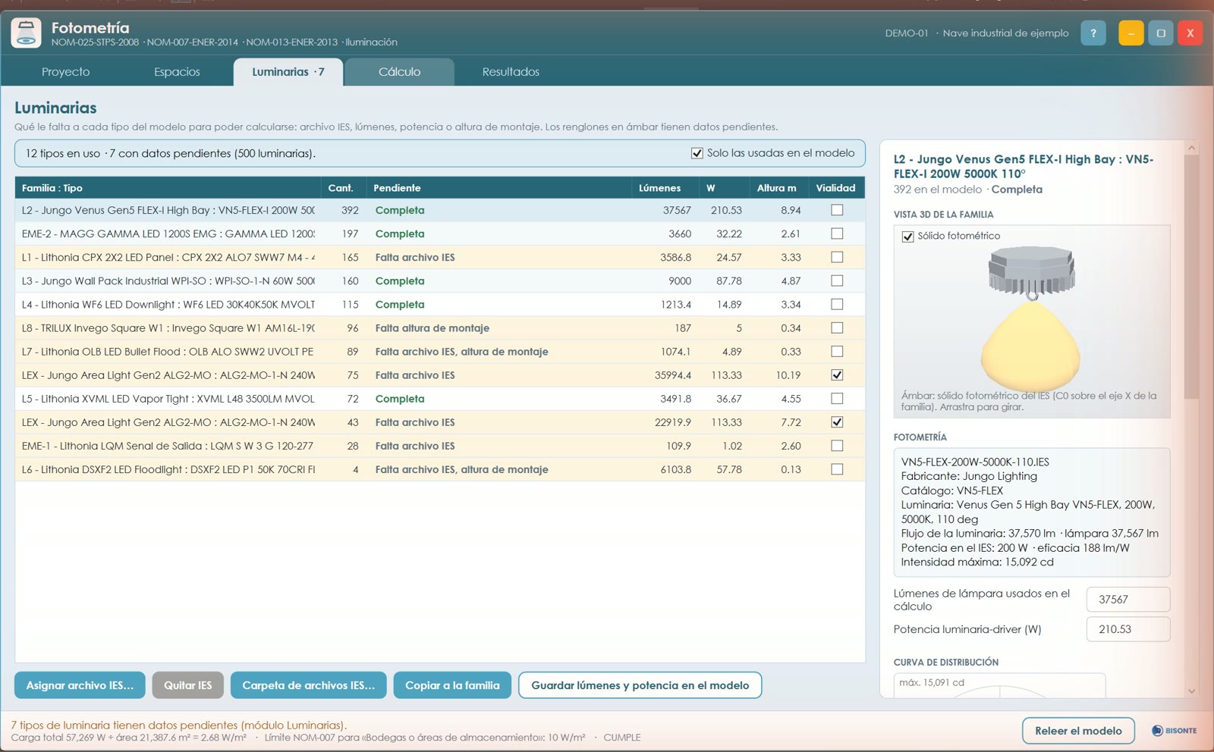Viewport: 1214px width, 752px height.
Task: Click the 'Quitar IES' button
Action: tap(188, 685)
